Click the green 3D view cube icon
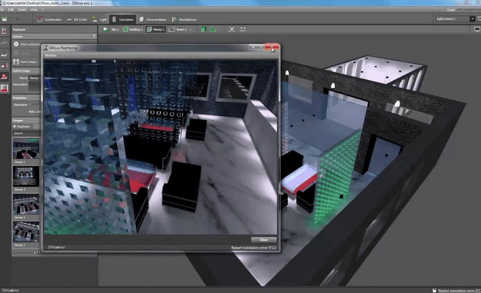This screenshot has width=481, height=293. coord(203,29)
